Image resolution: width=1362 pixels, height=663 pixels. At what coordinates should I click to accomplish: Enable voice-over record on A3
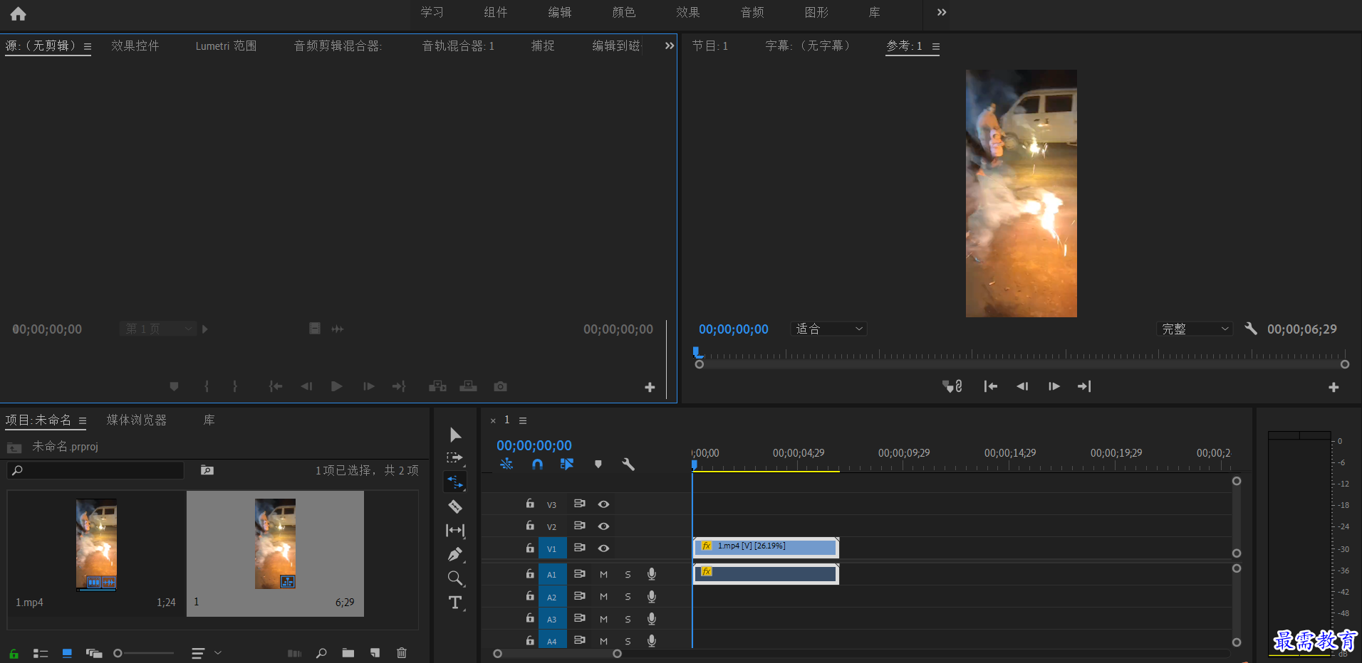point(651,619)
